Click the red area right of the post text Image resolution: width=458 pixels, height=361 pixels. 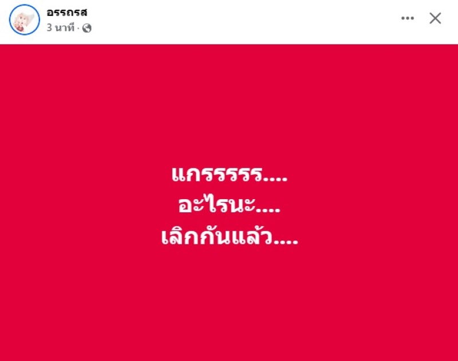pyautogui.click(x=378, y=204)
